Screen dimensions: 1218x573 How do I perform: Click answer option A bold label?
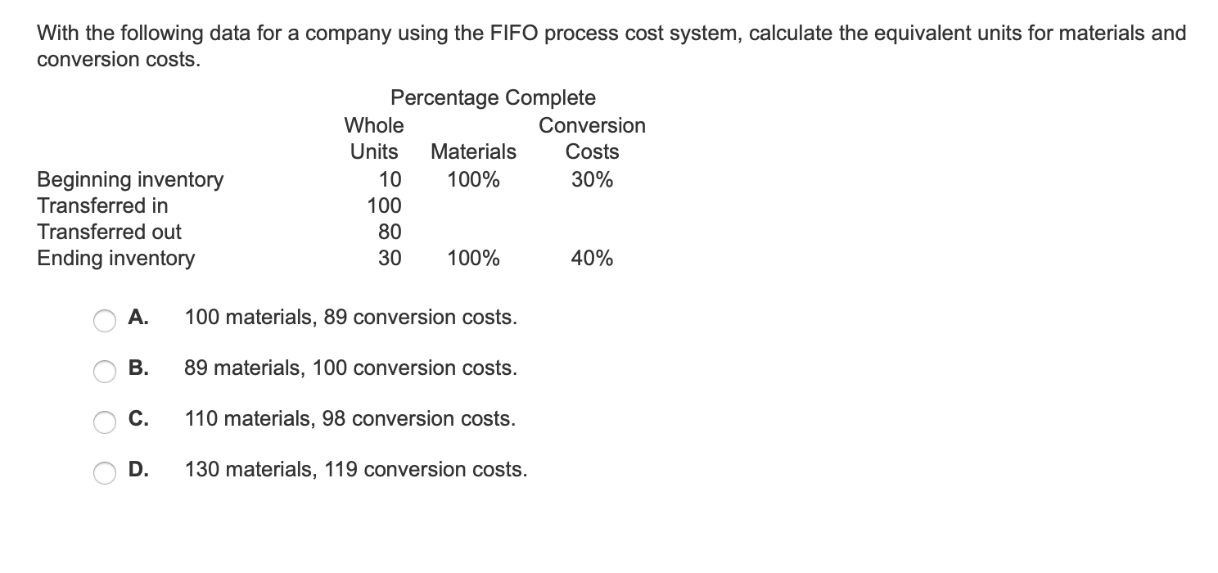pyautogui.click(x=138, y=318)
